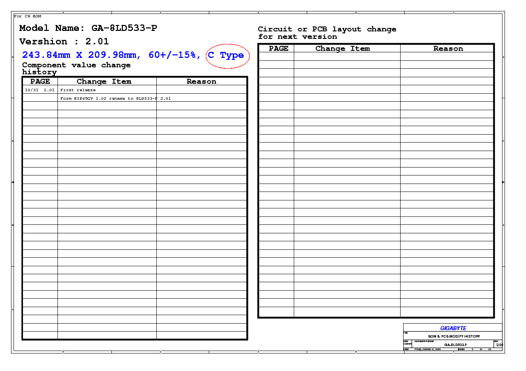Click Reason header in component history table
Screen dimensions: 526x371
click(x=201, y=81)
